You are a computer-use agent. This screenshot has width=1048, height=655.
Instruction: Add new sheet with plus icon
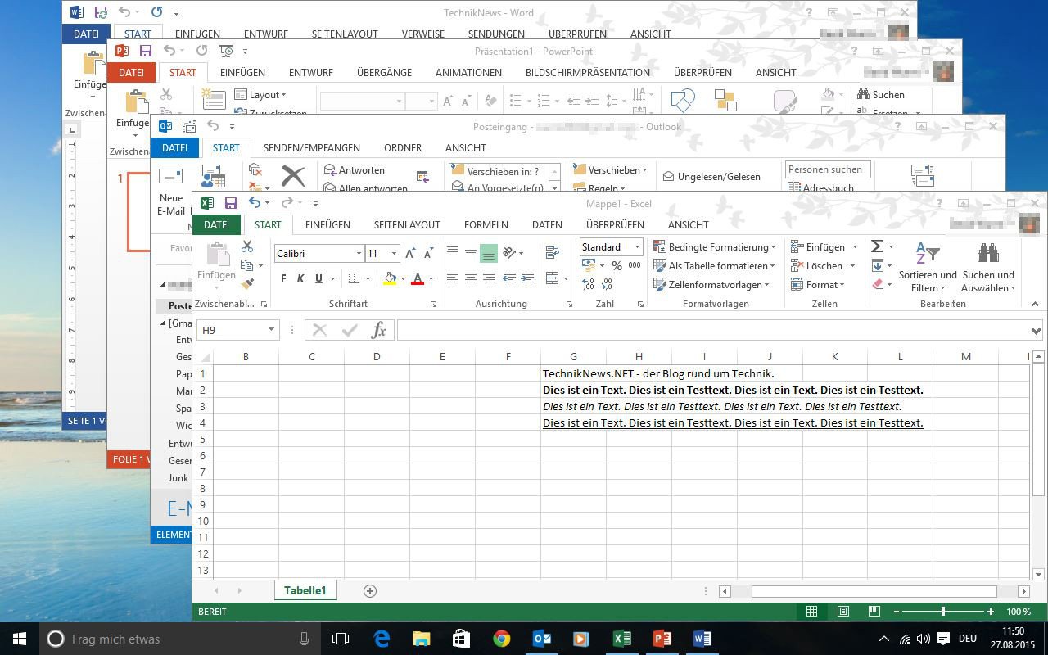370,591
